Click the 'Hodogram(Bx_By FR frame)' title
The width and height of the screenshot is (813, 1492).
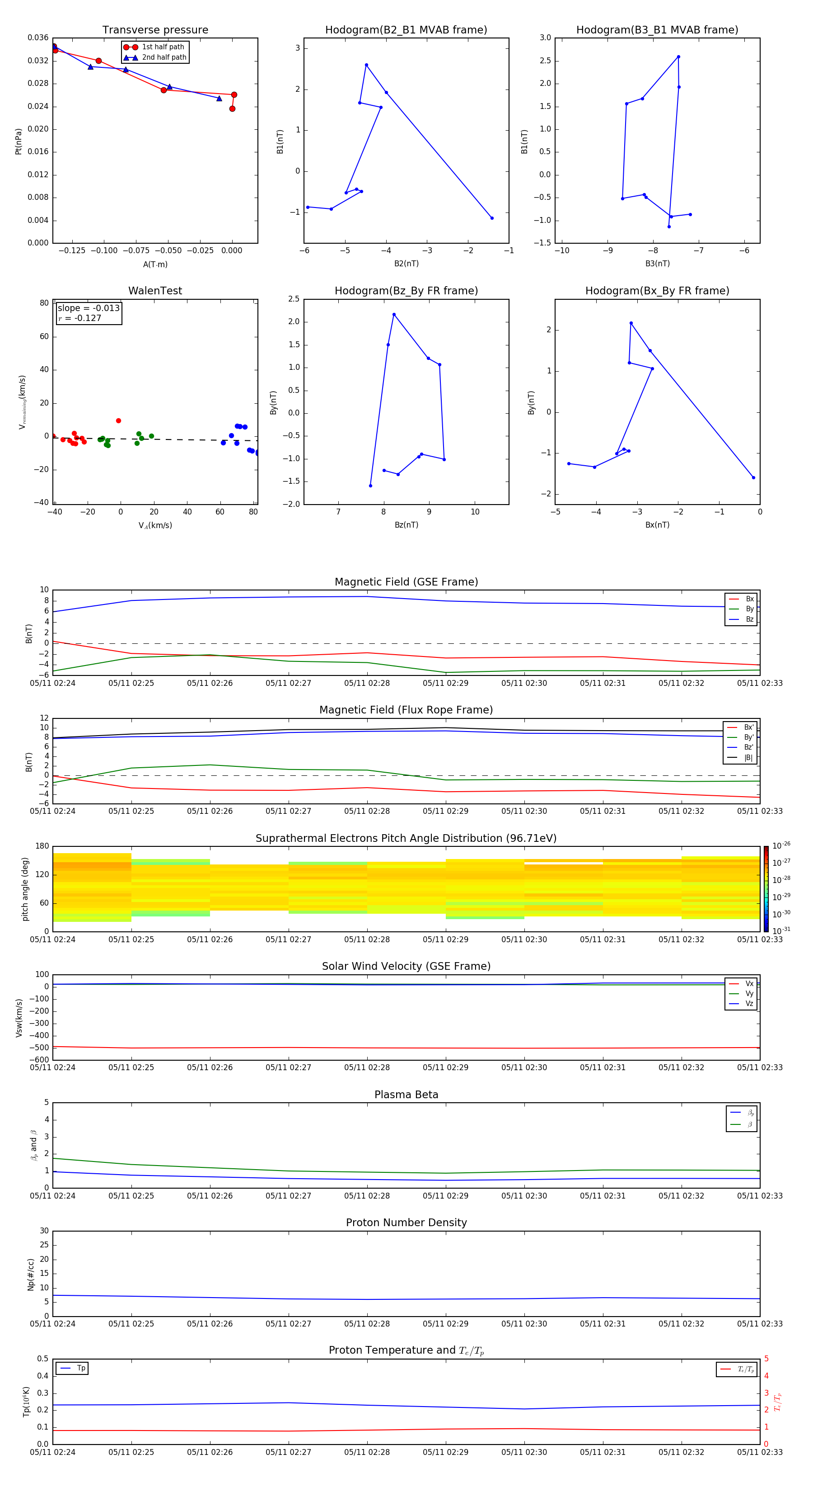click(657, 291)
